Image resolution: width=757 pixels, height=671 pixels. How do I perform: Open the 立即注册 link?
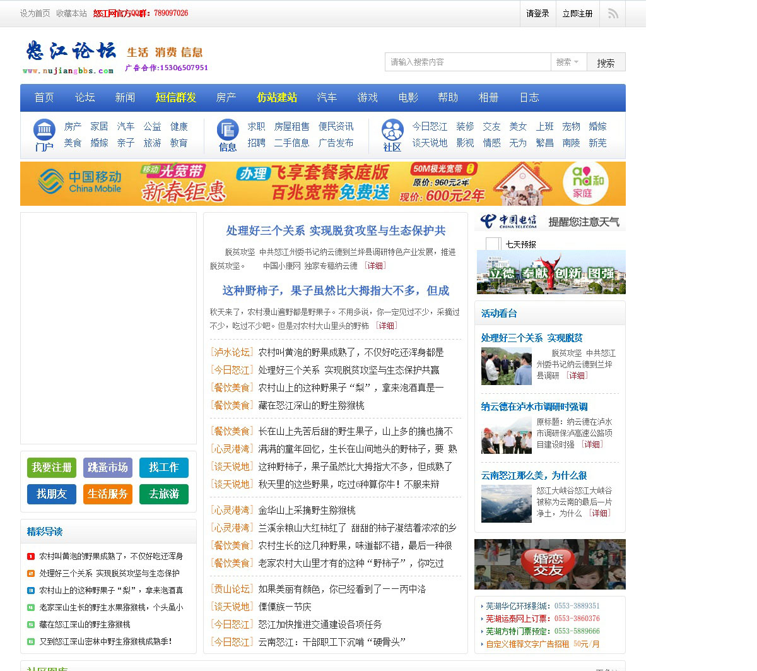(x=577, y=13)
